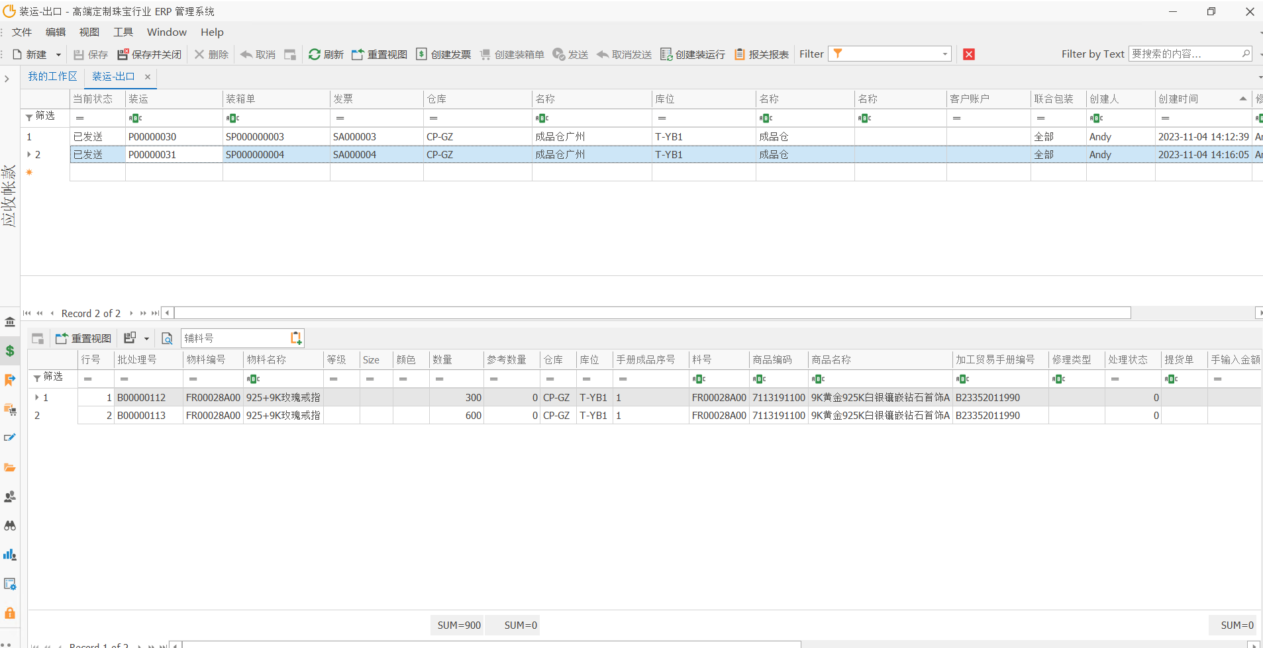1263x648 pixels.
Task: Switch to the My Workspace (我的工作区) tab
Action: (x=52, y=77)
